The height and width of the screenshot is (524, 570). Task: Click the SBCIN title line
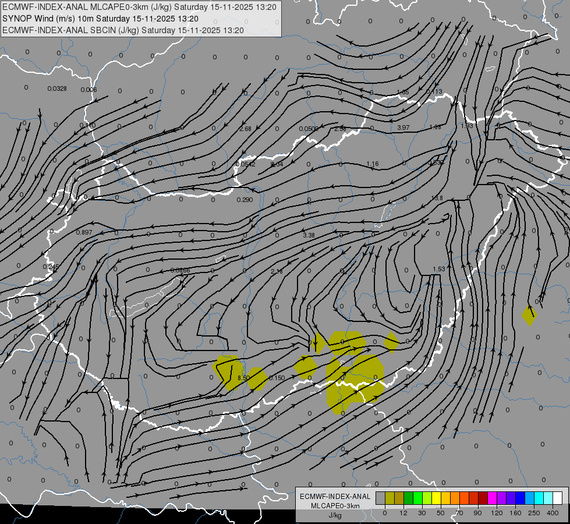123,30
